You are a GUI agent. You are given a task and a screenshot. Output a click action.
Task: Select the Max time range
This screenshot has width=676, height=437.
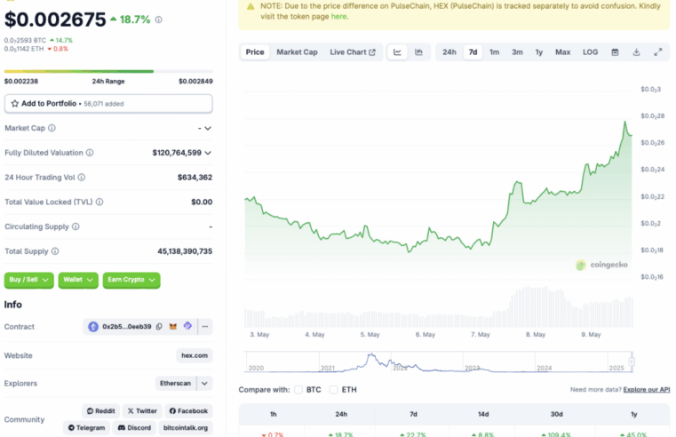[562, 52]
